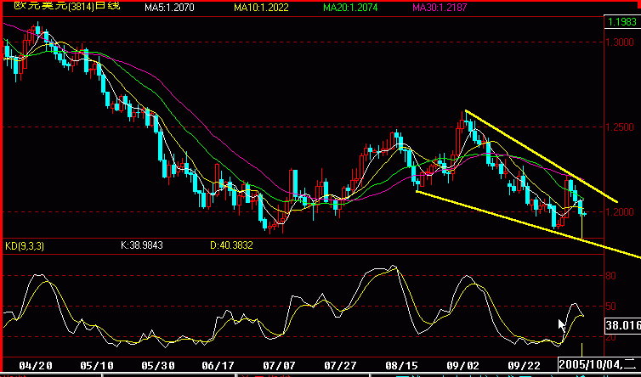
Task: Click the 09/22 date axis label
Action: [524, 365]
